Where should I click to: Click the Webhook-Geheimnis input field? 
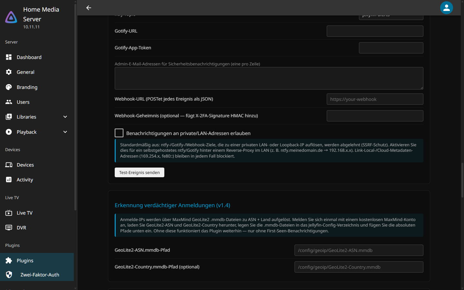point(375,116)
